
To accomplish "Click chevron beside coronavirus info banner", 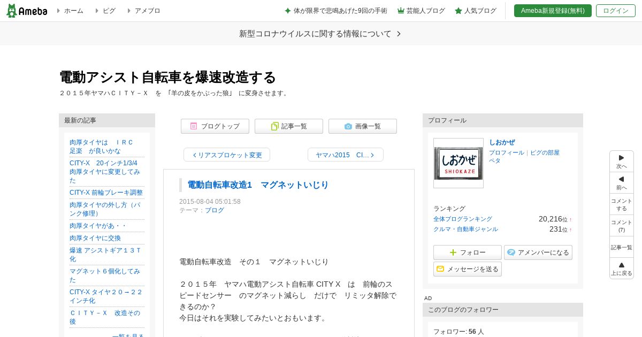I will (399, 34).
